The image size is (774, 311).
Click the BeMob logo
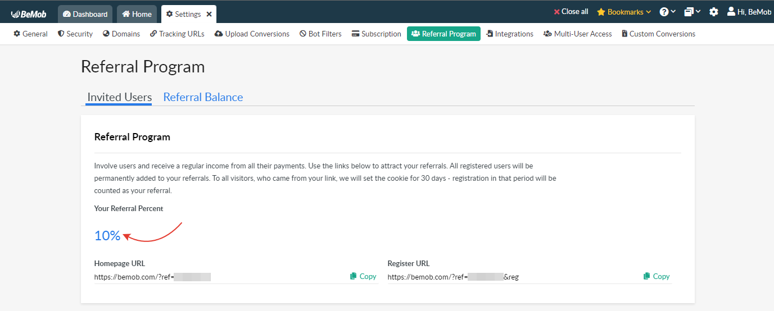point(29,14)
